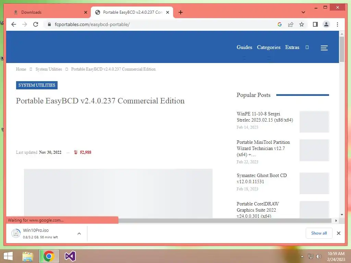Click the horizontal scrollbar track

click(x=225, y=221)
